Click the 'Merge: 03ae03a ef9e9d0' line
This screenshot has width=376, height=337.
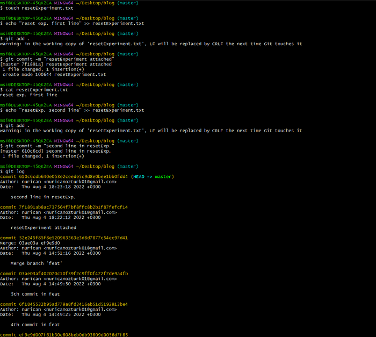click(x=30, y=243)
